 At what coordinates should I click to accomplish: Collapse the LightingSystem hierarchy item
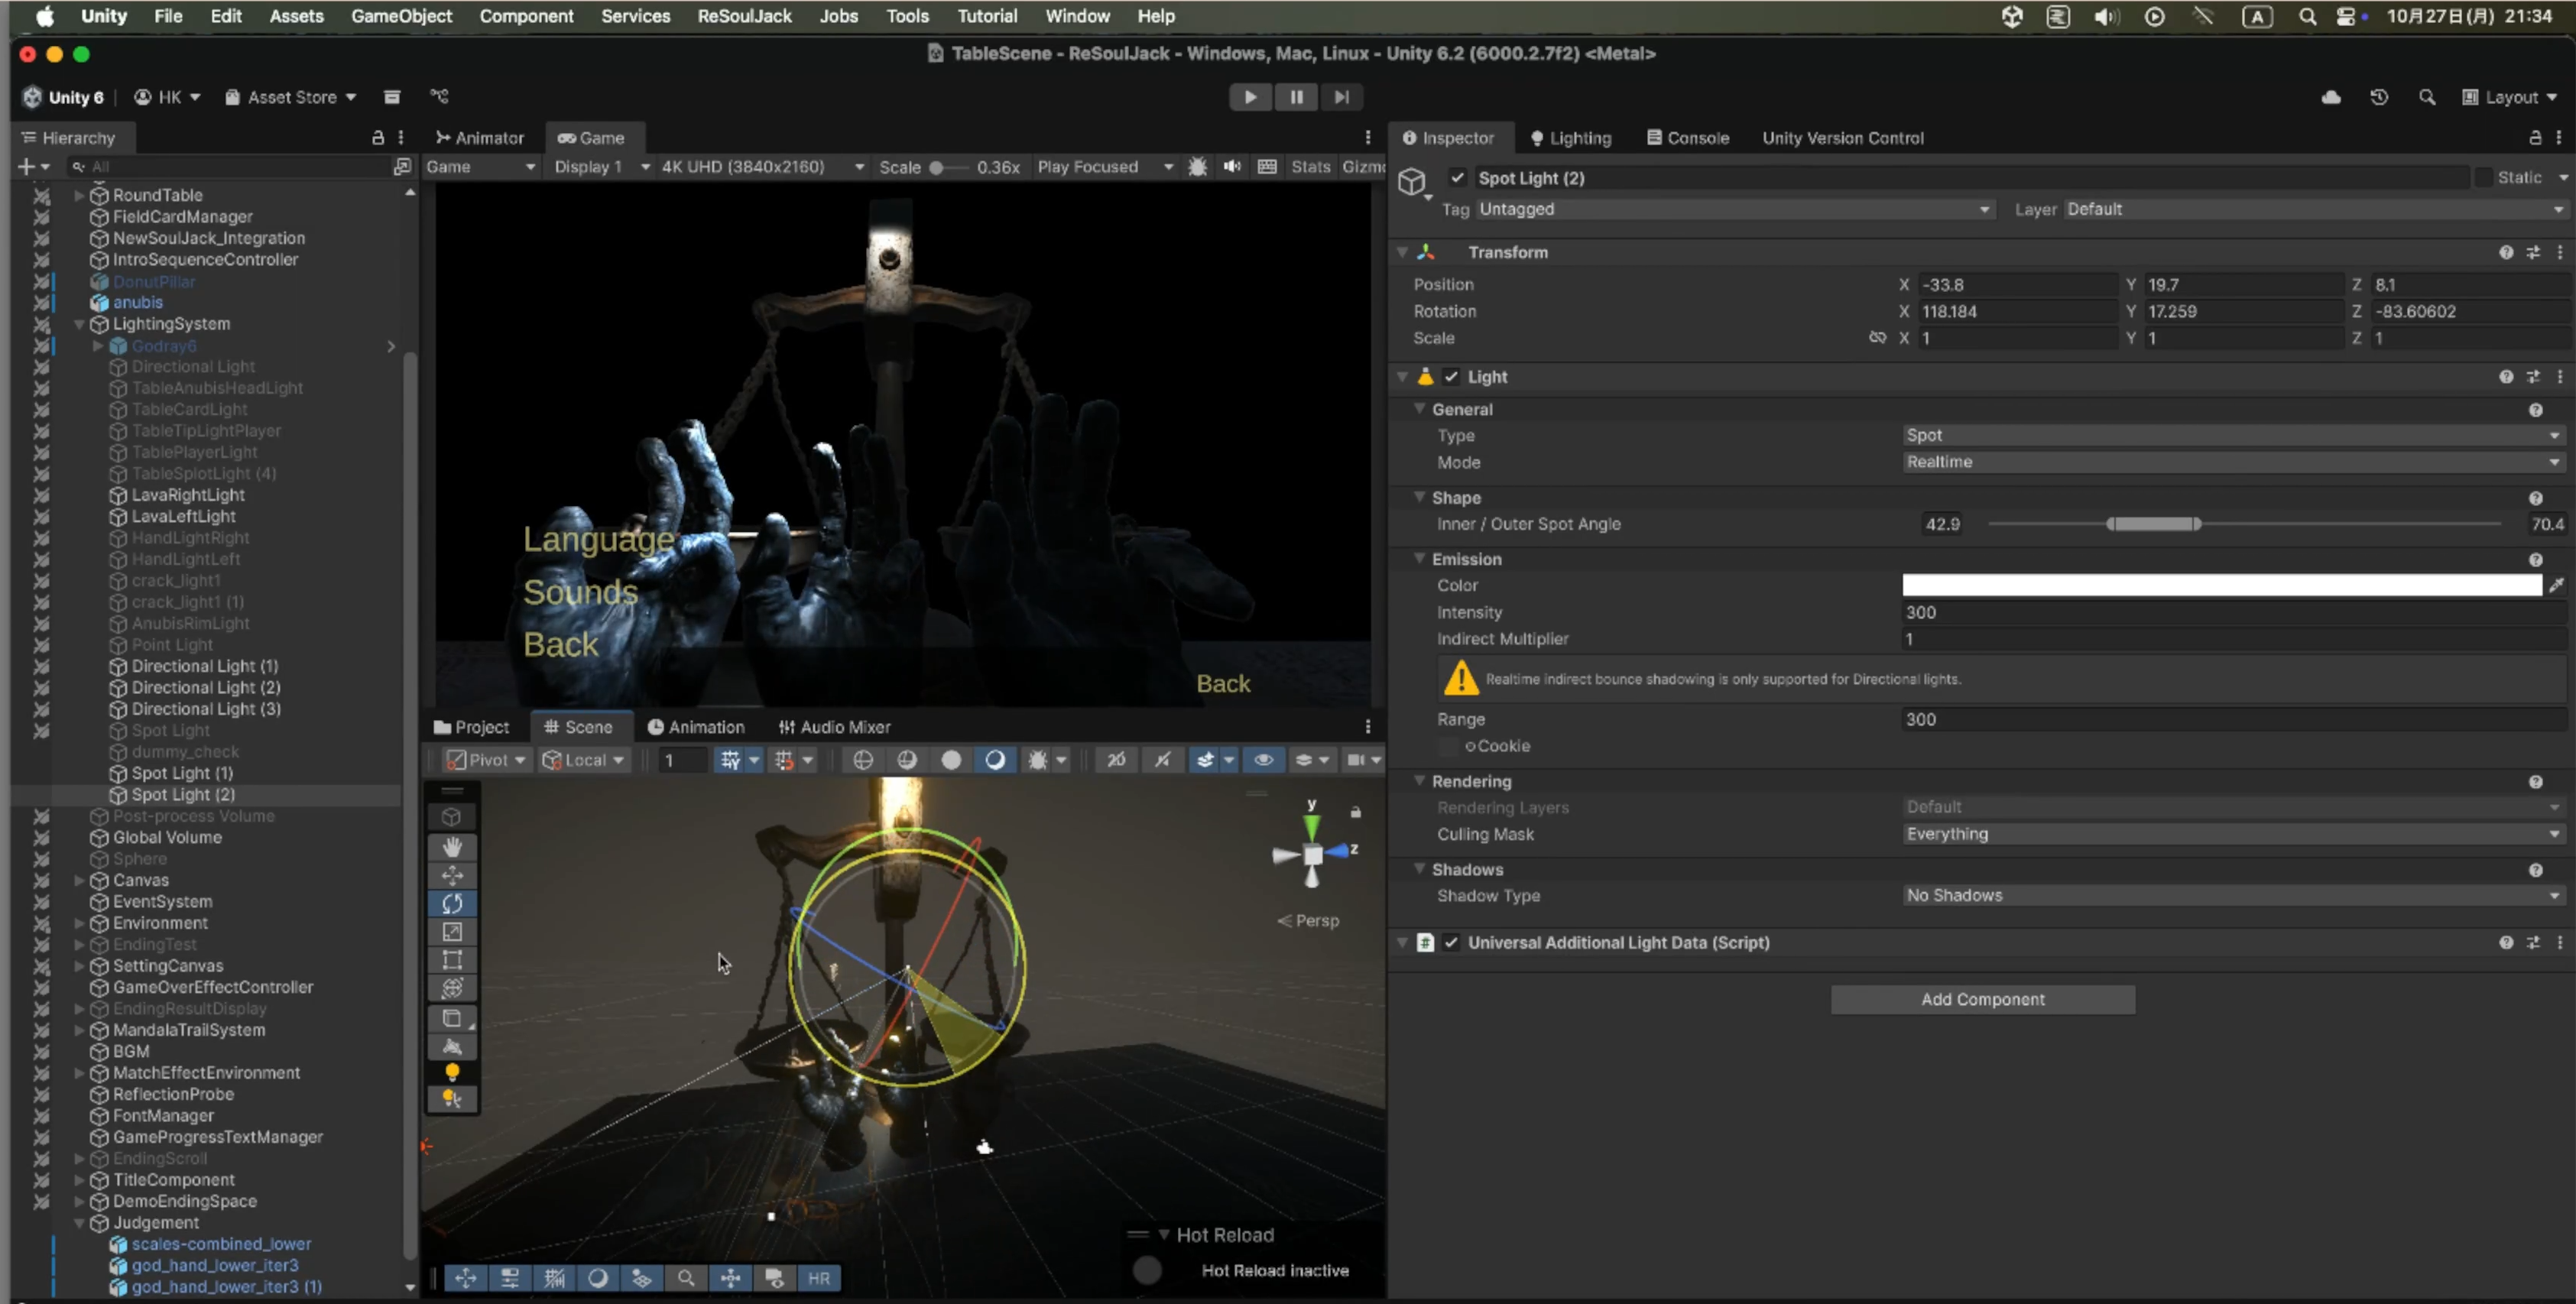79,324
